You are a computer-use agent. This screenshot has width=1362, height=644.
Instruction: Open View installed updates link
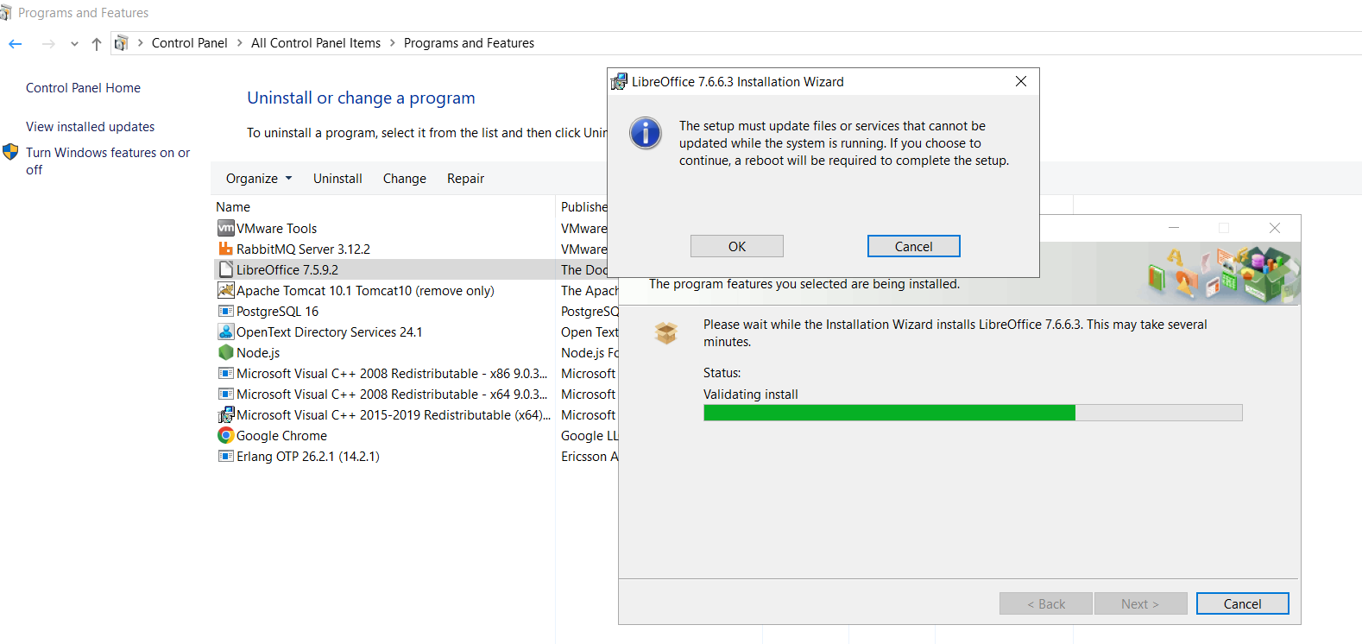tap(90, 127)
